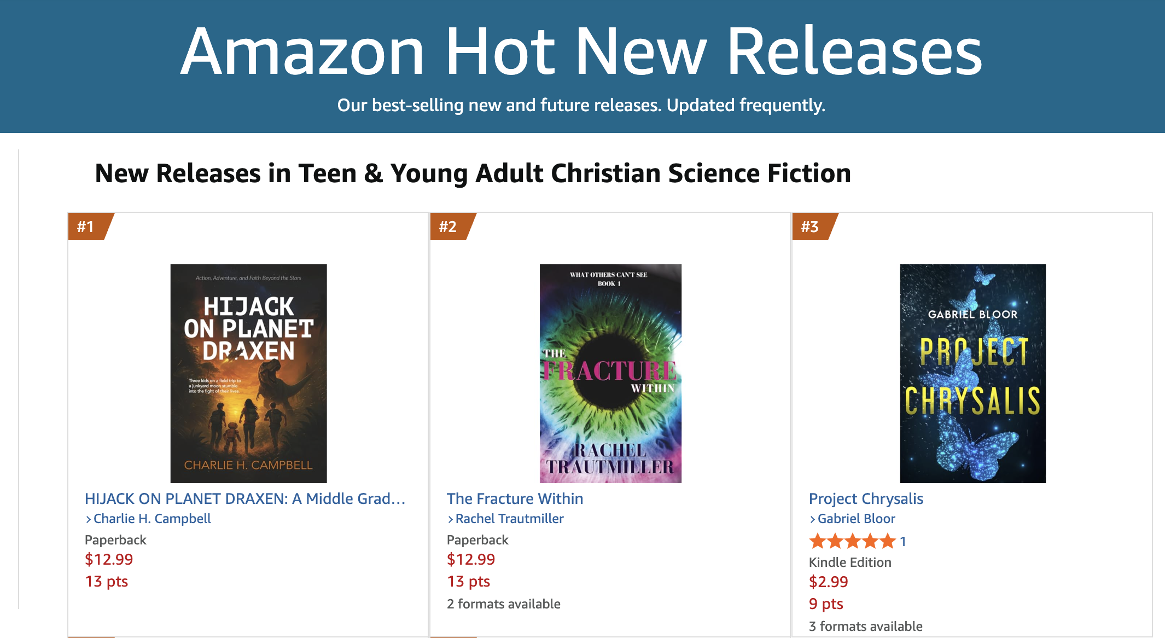Visit Charlie H. Campbell author page

[x=152, y=519]
